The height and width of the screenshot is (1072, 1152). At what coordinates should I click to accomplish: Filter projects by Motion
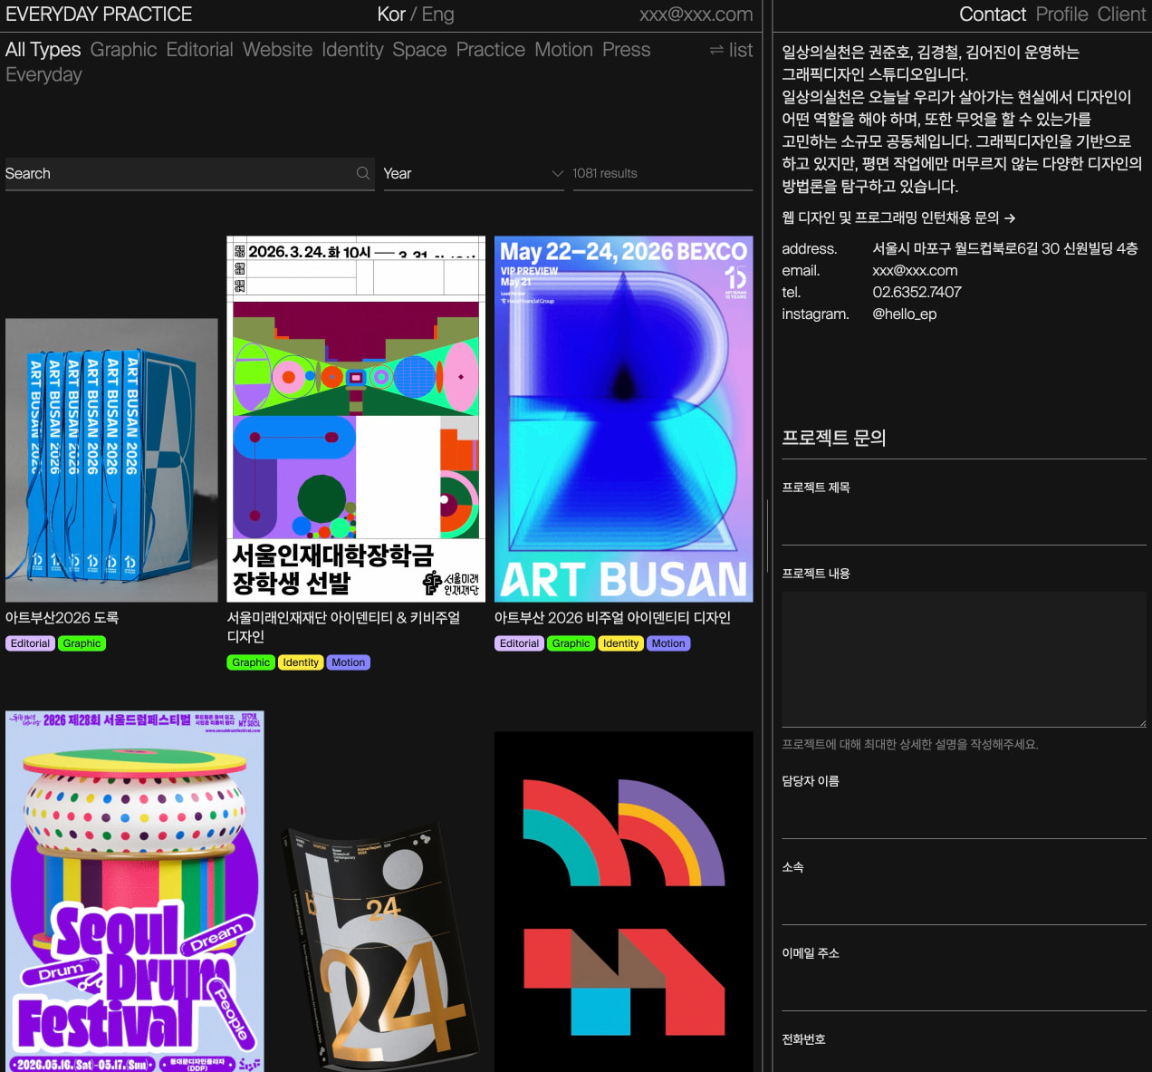click(563, 50)
